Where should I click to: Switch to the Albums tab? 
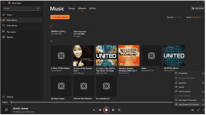pyautogui.click(x=82, y=8)
